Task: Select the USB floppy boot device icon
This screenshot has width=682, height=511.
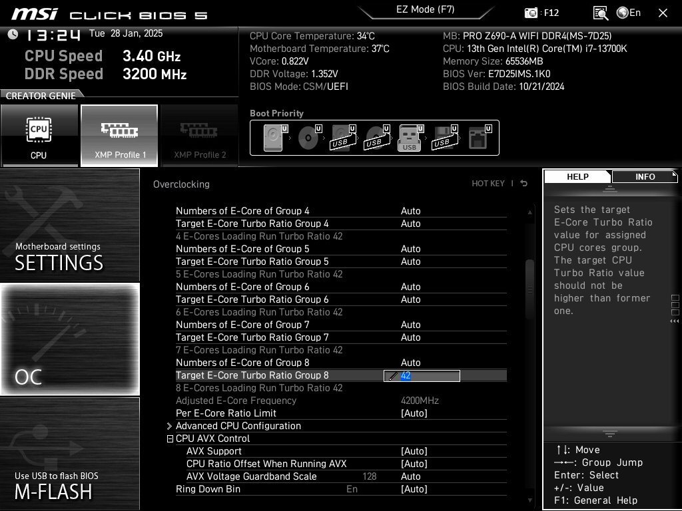Action: 444,138
